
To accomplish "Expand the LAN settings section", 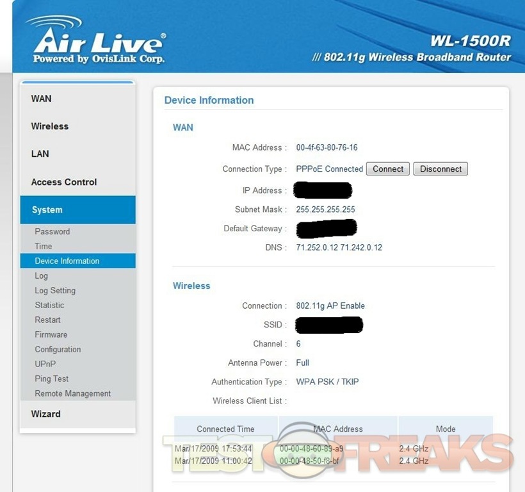I will [40, 154].
